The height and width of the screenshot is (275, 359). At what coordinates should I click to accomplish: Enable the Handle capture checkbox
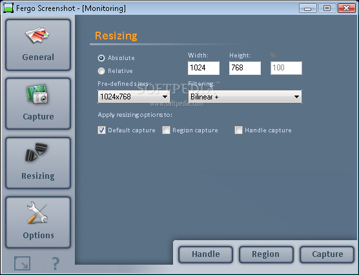(238, 130)
